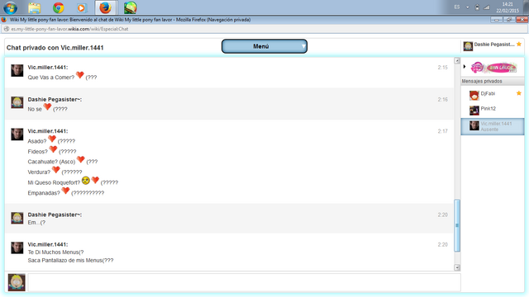Select the Firefox taskbar icon
Viewport: 529px width, 297px height.
coord(105,7)
